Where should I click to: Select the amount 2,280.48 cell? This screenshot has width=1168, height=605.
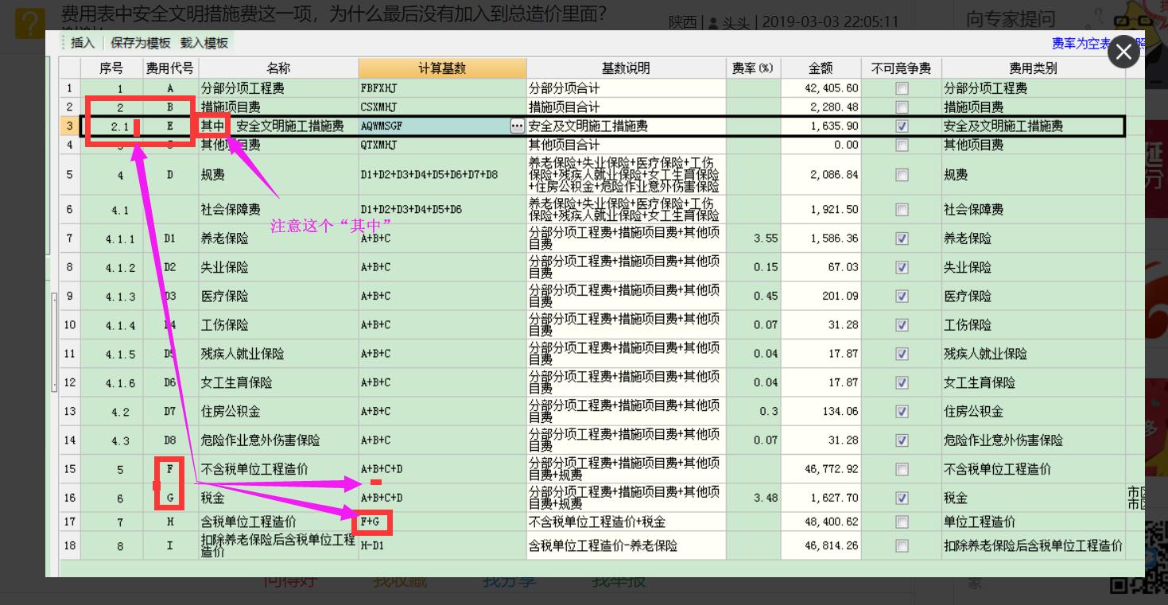[x=821, y=107]
